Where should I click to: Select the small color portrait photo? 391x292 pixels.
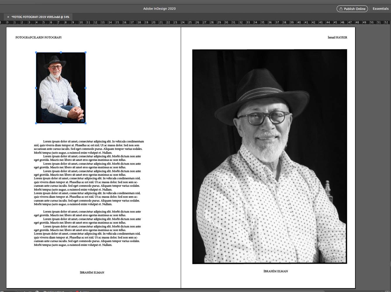coord(61,88)
